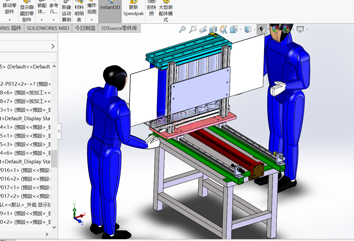Open Dynamic Annotation Views icon
The width and height of the screenshot is (354, 241).
coord(223,29)
